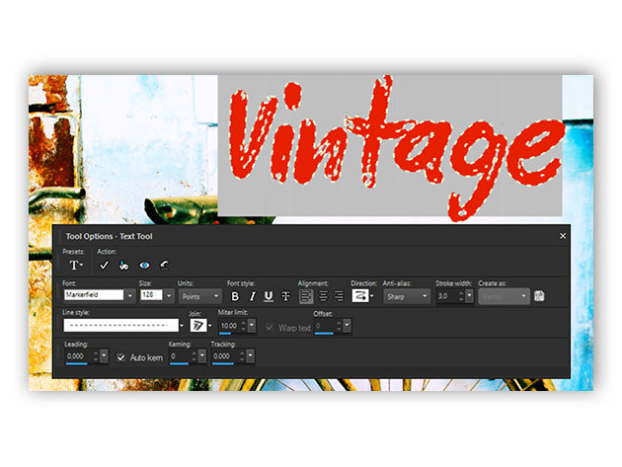Expand the Join dropdown arrow

210,326
